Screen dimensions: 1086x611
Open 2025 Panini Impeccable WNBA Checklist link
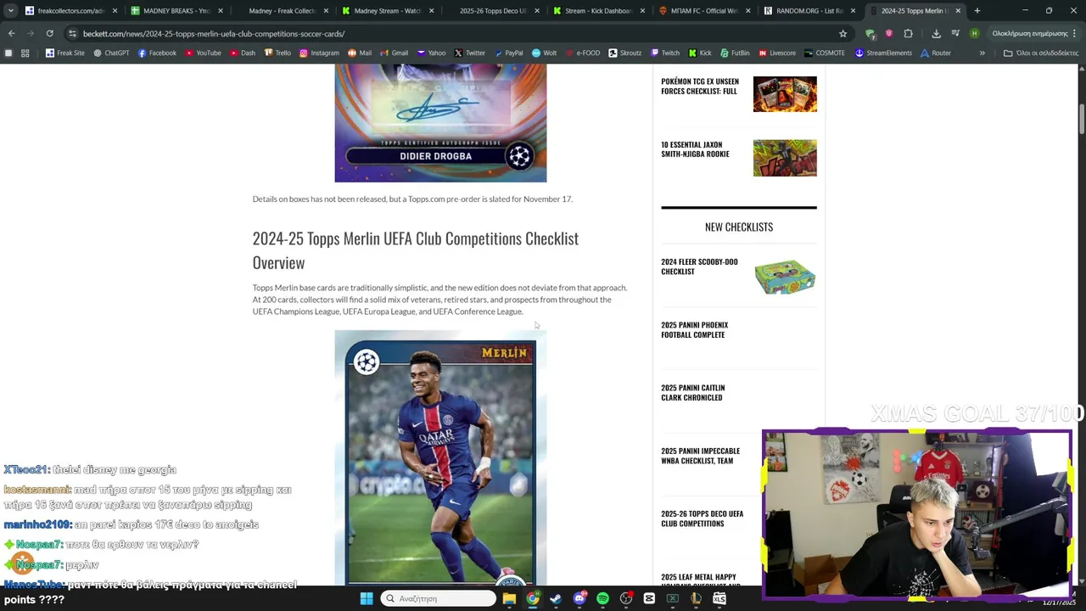coord(700,456)
